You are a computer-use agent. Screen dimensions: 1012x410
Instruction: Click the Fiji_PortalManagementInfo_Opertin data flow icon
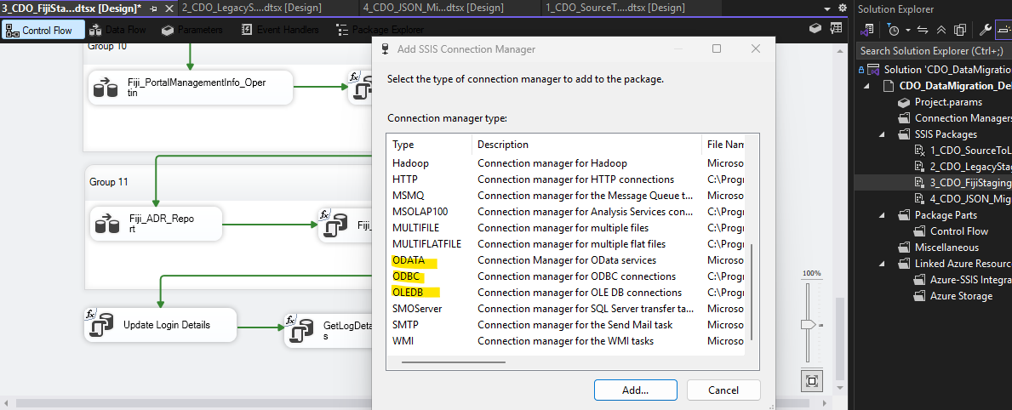[x=106, y=88]
